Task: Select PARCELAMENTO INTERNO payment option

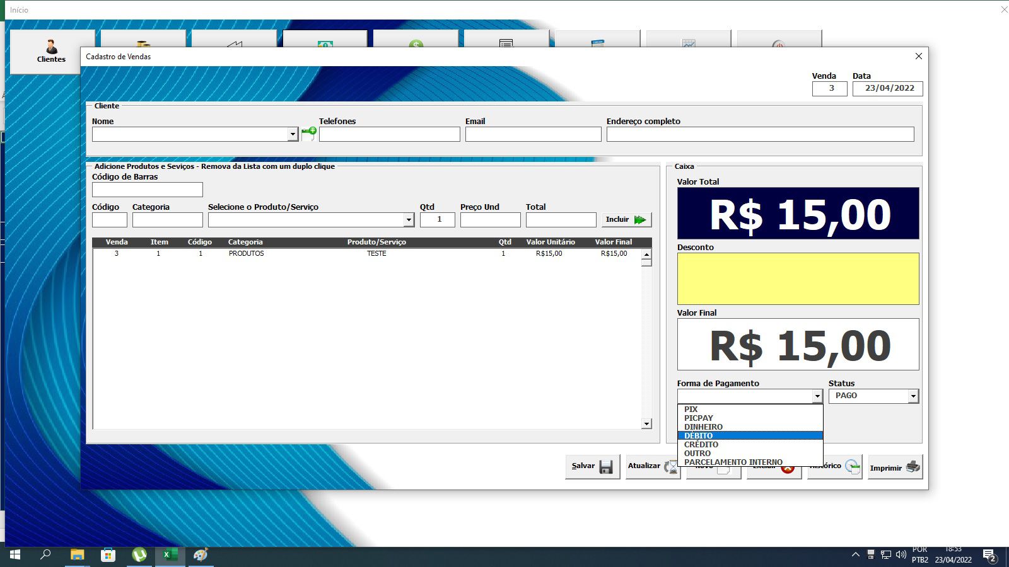Action: 733,462
